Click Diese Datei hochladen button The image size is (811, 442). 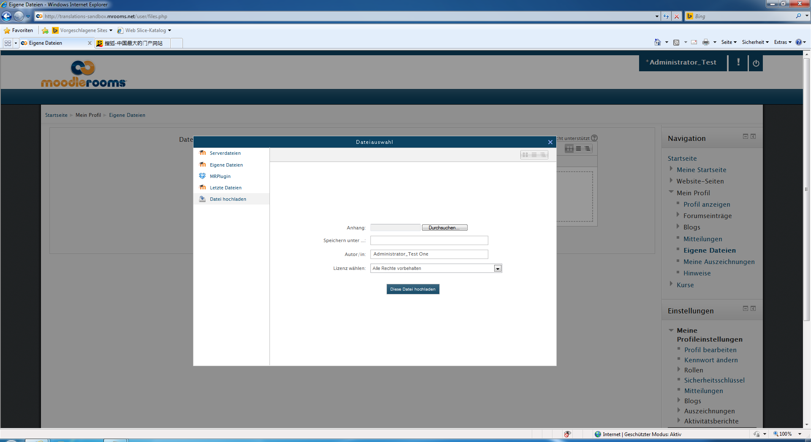[413, 289]
